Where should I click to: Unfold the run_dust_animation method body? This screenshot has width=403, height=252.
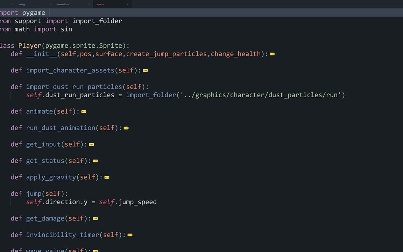126,128
